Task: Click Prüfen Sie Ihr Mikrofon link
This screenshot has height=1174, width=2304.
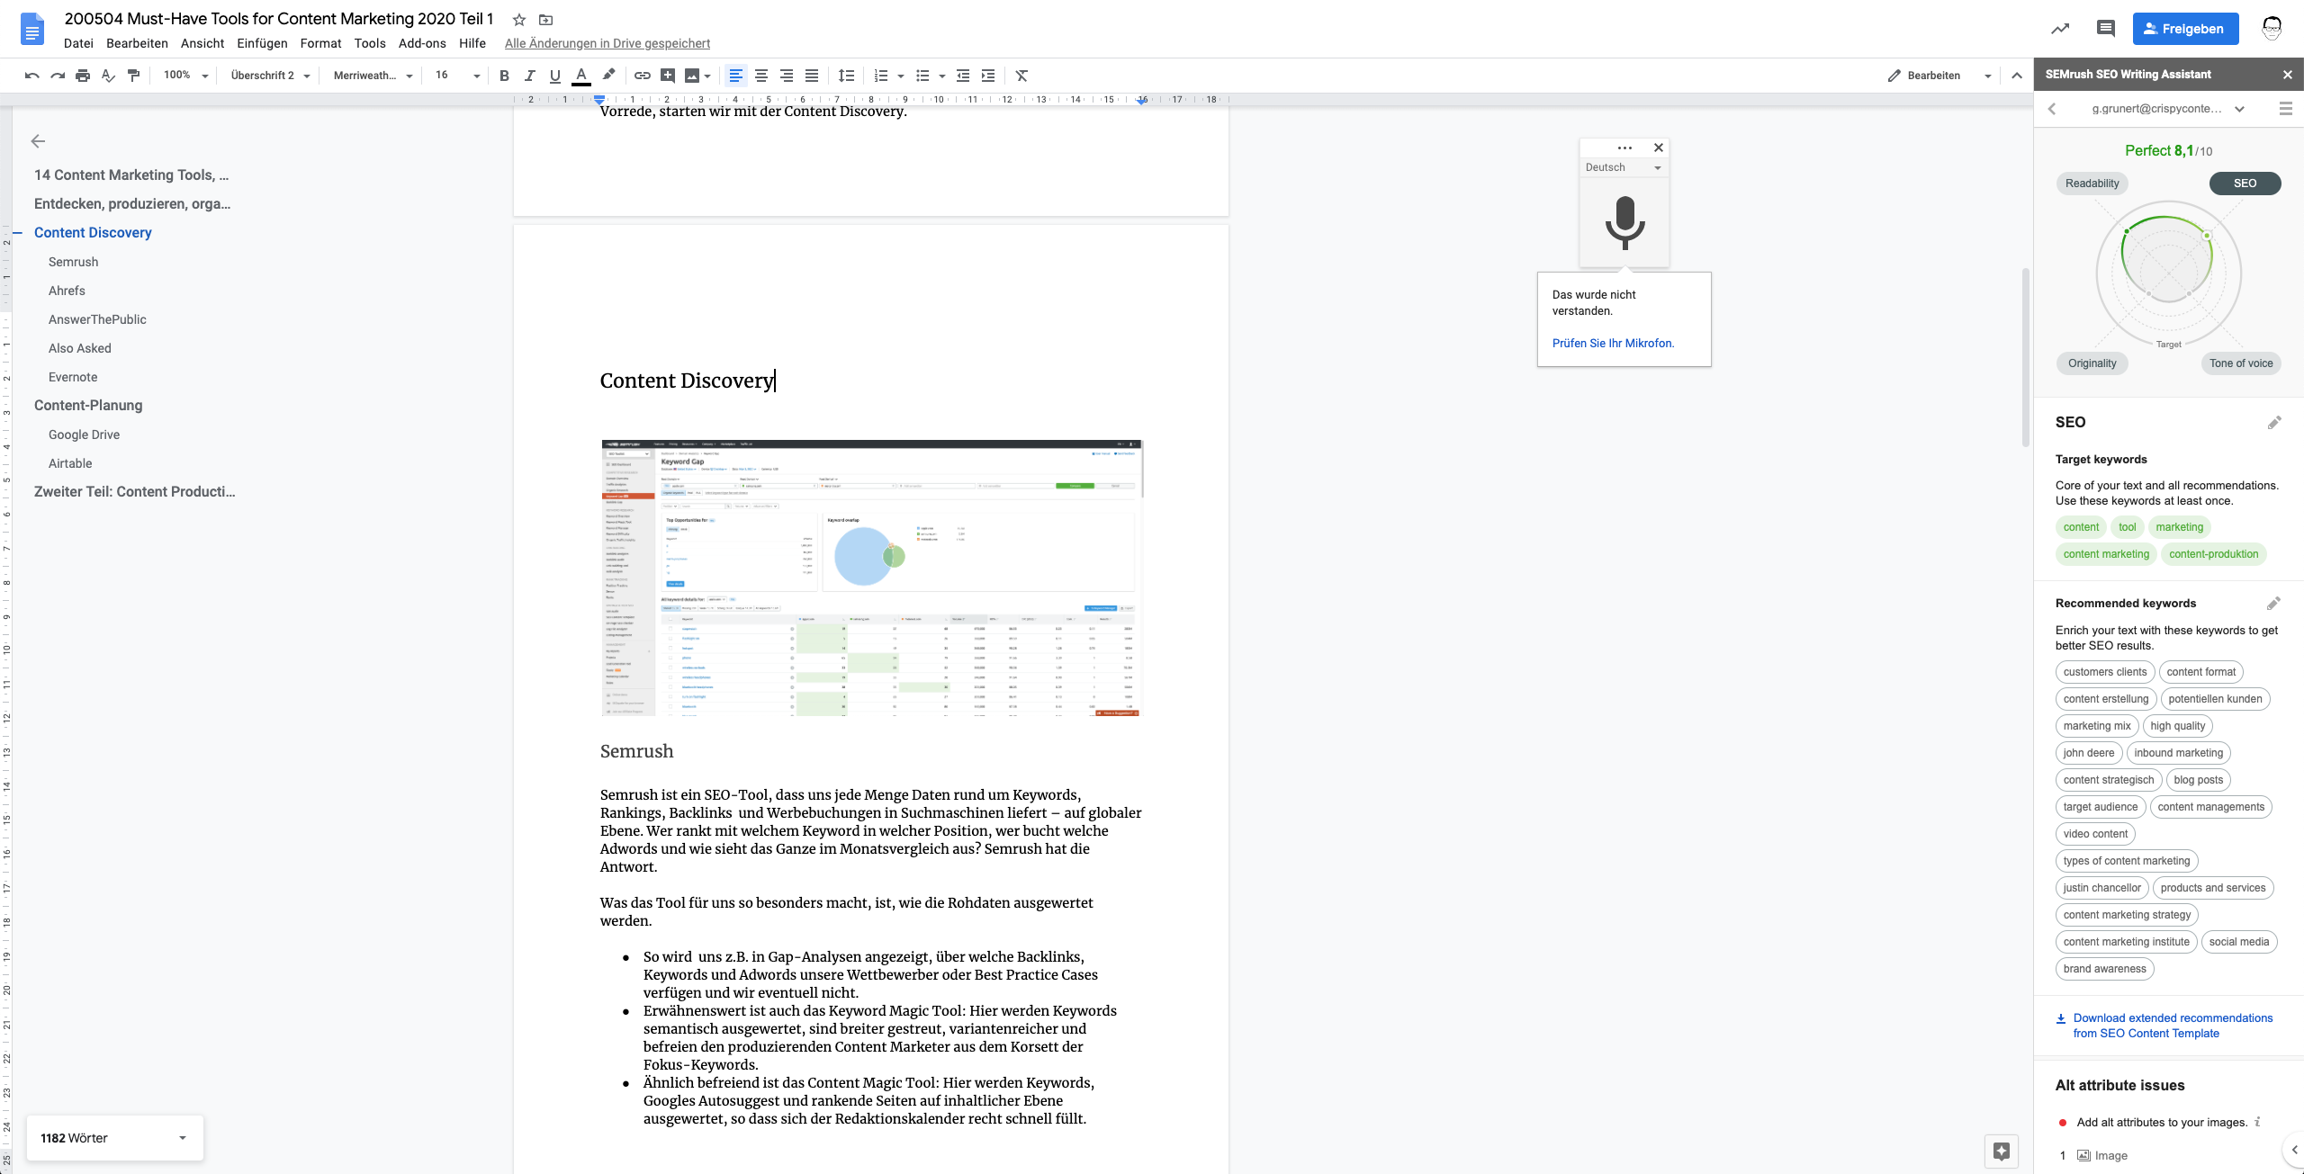Action: [1613, 343]
